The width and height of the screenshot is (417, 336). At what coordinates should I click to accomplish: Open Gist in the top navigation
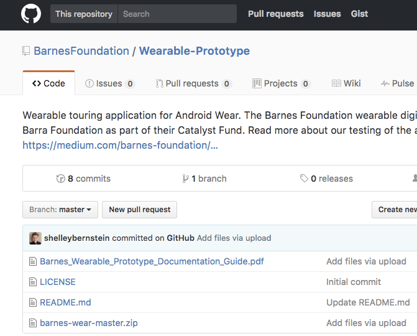click(359, 14)
